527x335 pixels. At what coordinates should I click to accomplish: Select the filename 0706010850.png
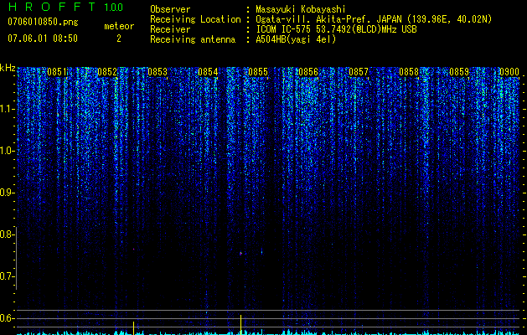point(43,22)
